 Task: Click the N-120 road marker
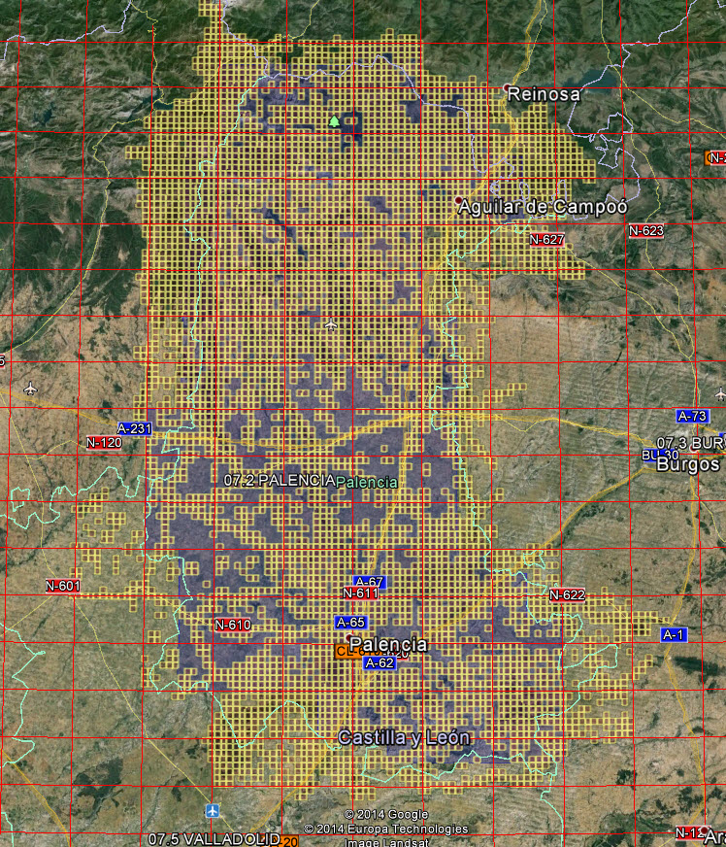(104, 443)
